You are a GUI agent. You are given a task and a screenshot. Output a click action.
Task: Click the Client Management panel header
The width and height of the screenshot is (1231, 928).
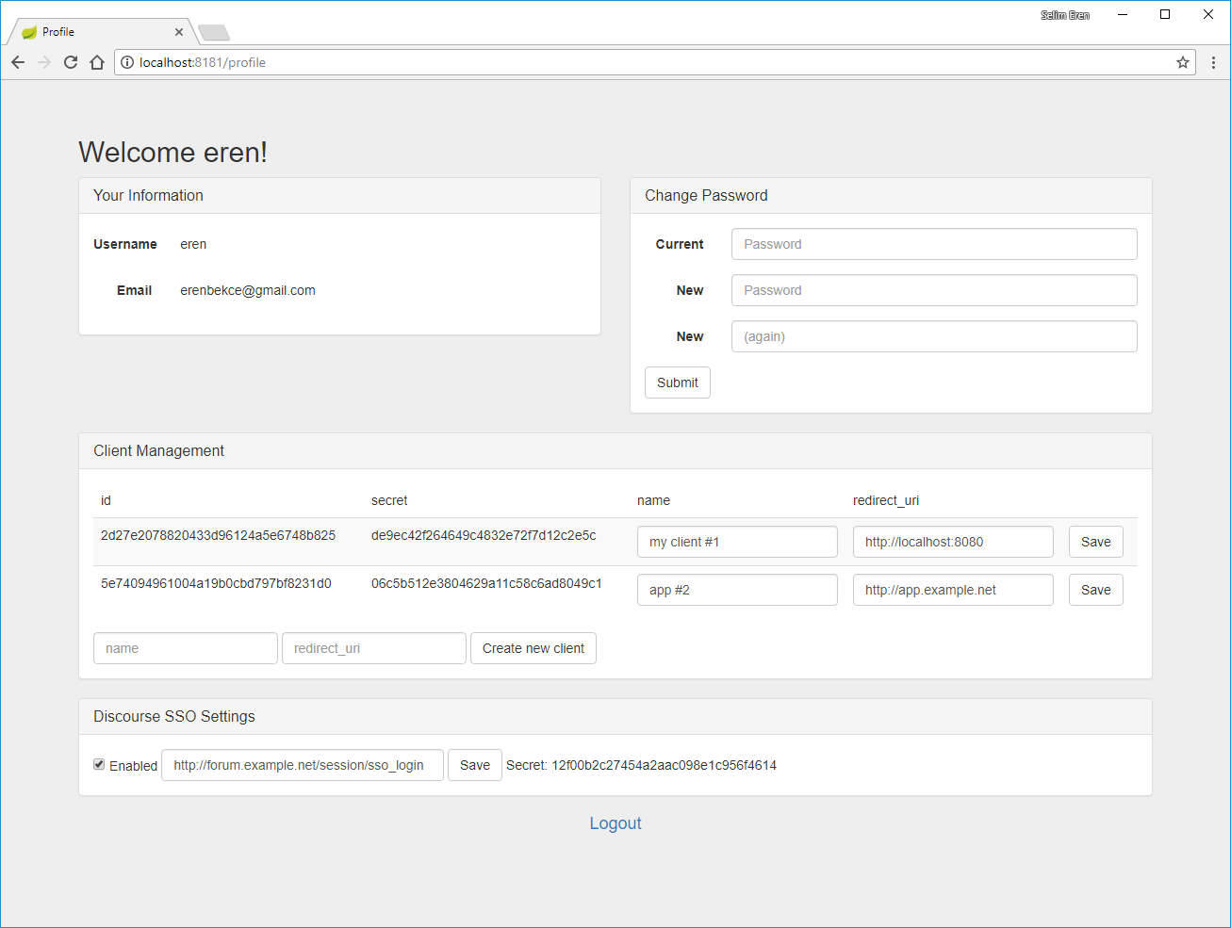coord(615,451)
